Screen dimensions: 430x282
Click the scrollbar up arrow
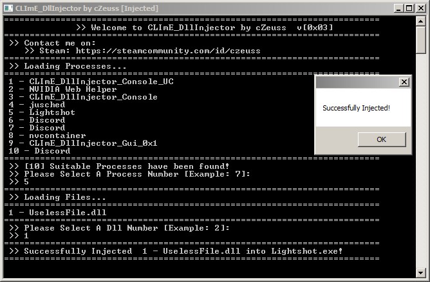pos(421,21)
